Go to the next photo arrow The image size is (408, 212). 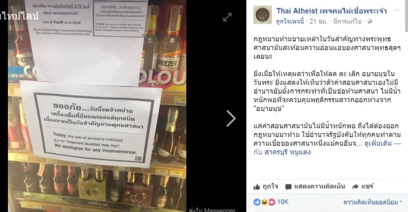point(231,118)
